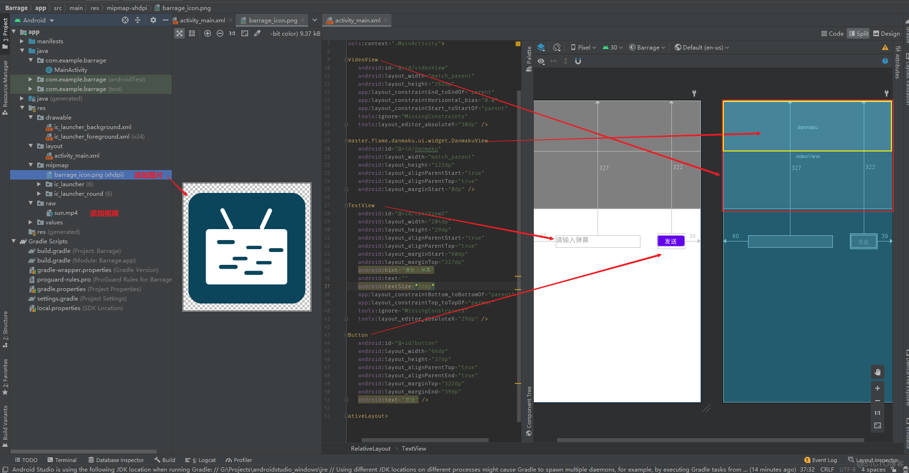Hide the project tool window
The height and width of the screenshot is (473, 909).
[165, 20]
